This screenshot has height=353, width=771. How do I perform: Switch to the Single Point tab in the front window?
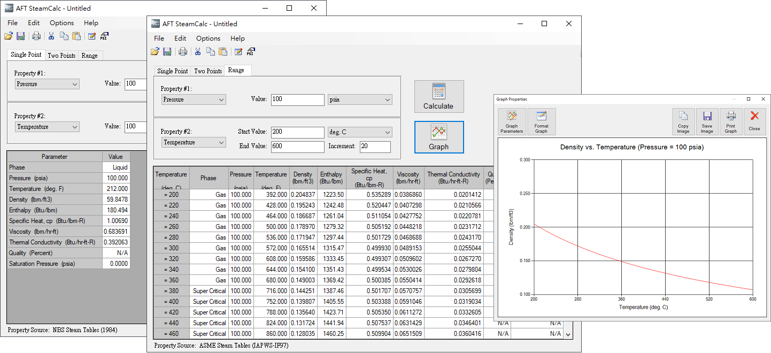[173, 71]
